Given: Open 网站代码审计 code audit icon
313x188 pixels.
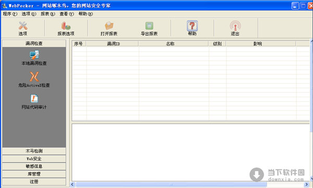Looking at the screenshot, I should (34, 99).
